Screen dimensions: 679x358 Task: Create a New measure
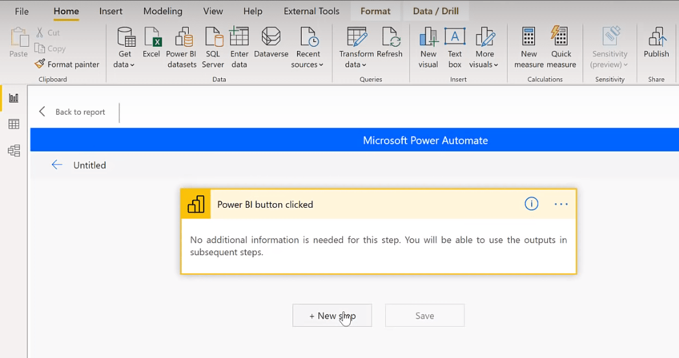tap(529, 47)
